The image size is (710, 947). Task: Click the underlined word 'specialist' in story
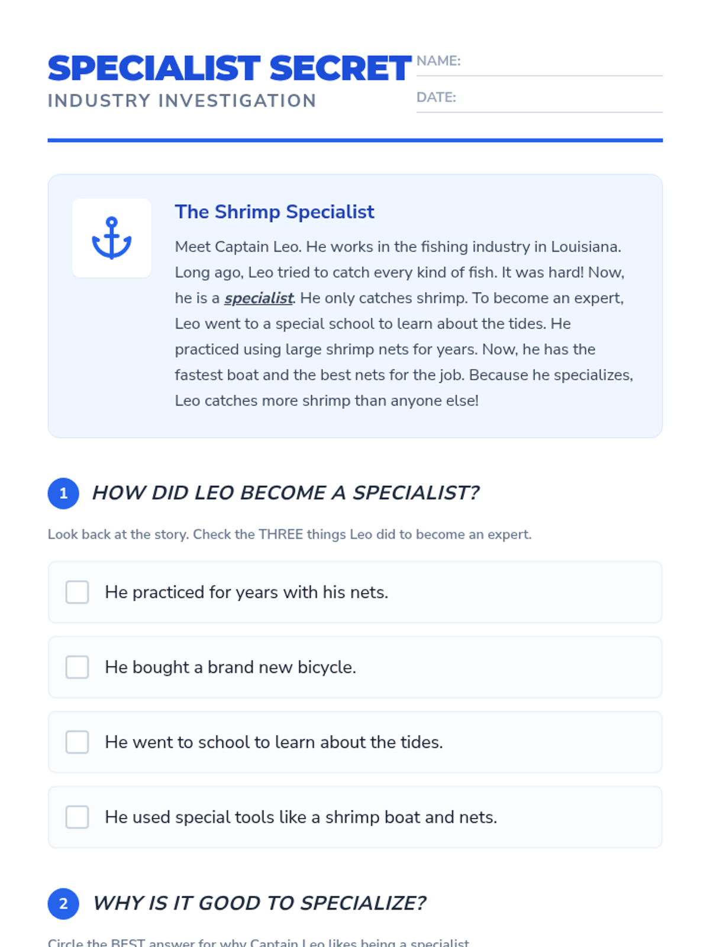tap(259, 298)
